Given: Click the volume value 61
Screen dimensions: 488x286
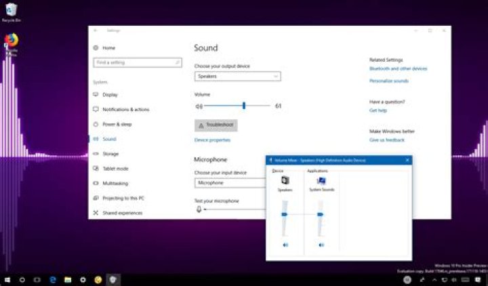Looking at the screenshot, I should pos(279,106).
